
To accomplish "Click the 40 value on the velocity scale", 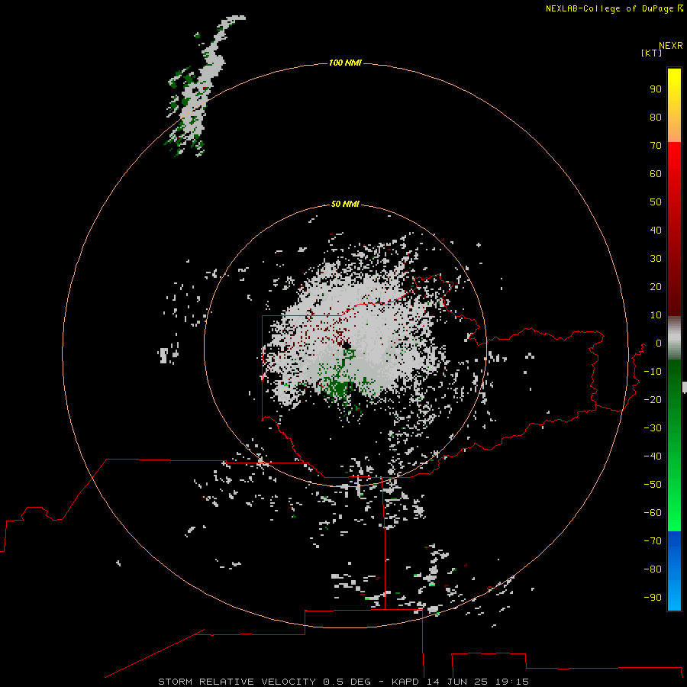I will (656, 231).
